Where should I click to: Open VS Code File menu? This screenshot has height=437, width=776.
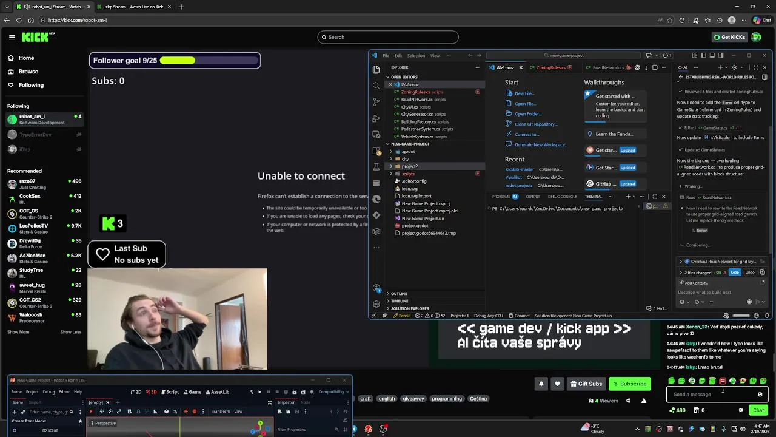[386, 55]
